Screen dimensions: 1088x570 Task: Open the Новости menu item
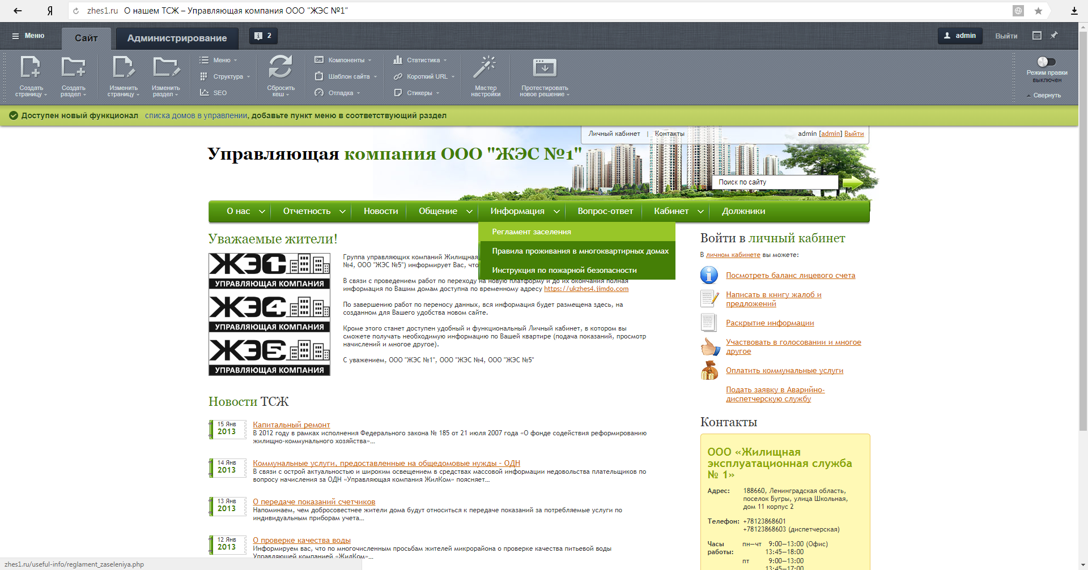tap(381, 211)
